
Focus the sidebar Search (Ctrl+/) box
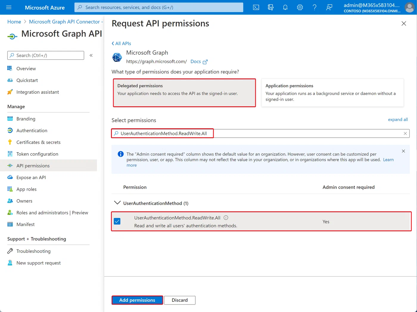46,55
